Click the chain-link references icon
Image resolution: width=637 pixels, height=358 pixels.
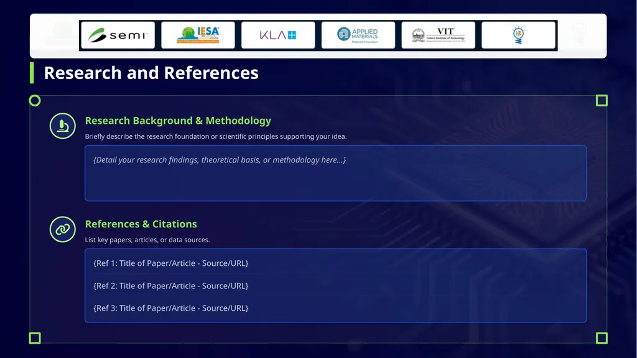pos(63,230)
